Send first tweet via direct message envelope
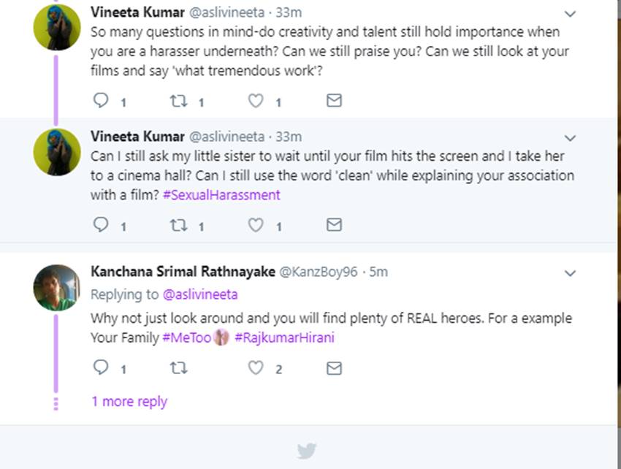The height and width of the screenshot is (469, 621). 334,101
